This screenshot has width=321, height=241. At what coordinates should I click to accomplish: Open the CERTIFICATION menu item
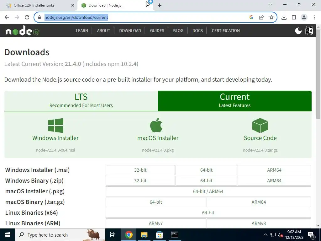click(226, 30)
